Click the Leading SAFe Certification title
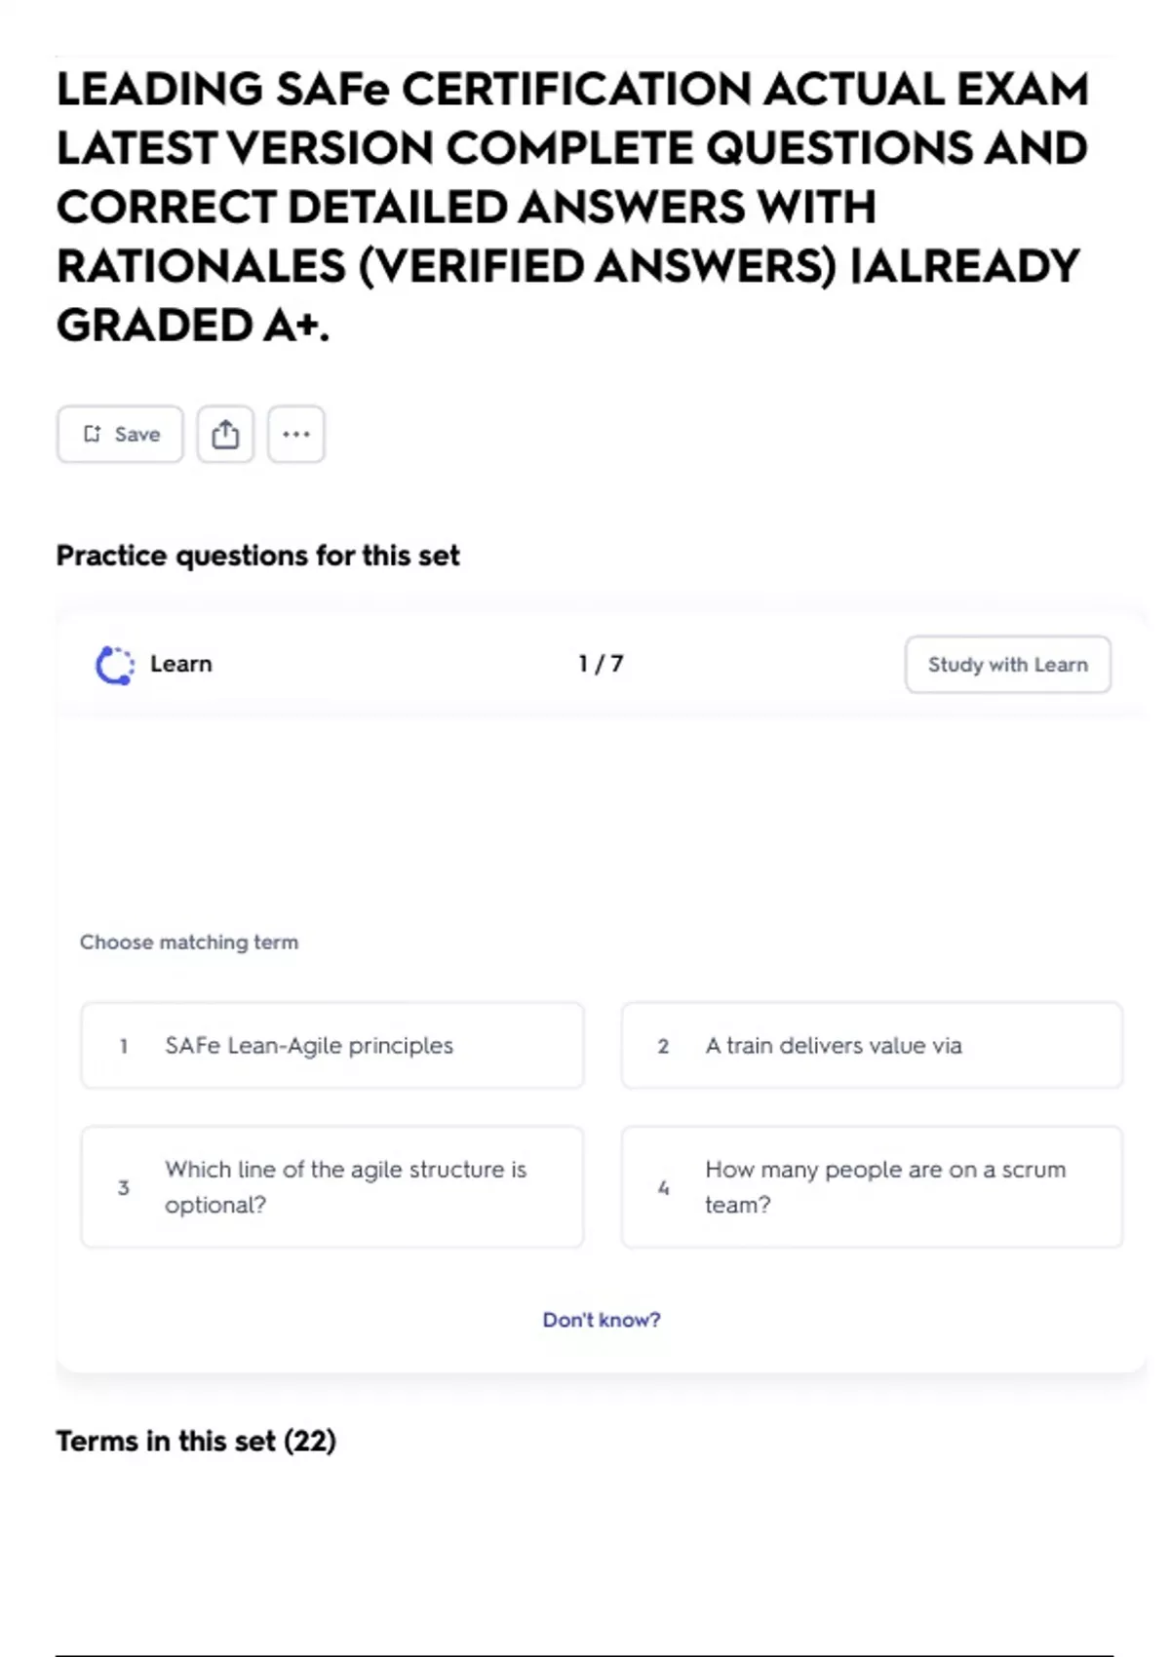Image resolution: width=1170 pixels, height=1657 pixels. click(572, 207)
